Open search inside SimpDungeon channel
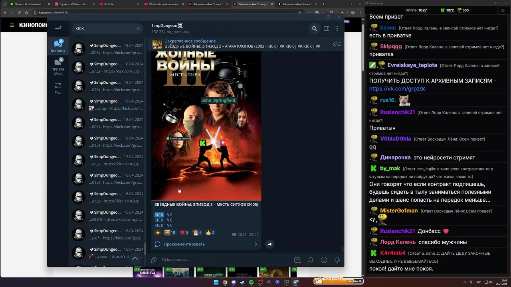The height and width of the screenshot is (287, 511). point(314,28)
